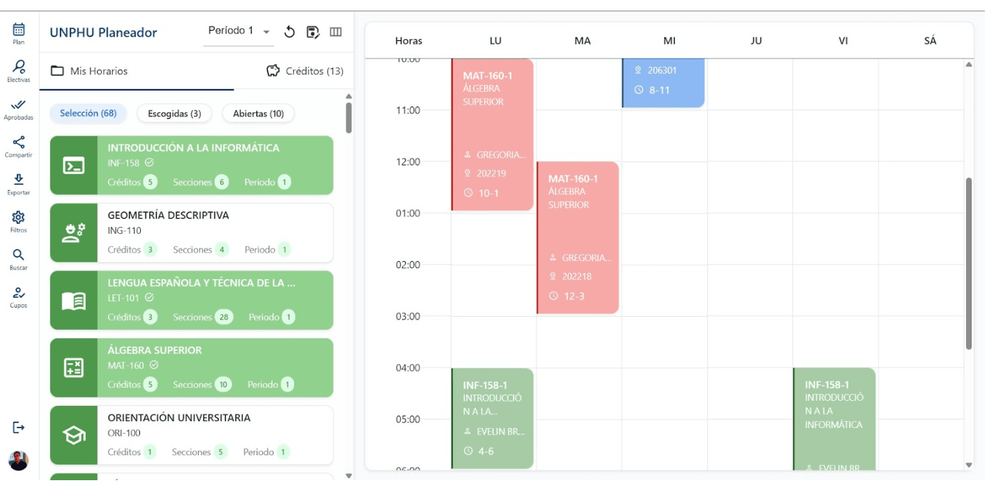Click the calendar scrollbar thumb
The width and height of the screenshot is (989, 483).
969,264
